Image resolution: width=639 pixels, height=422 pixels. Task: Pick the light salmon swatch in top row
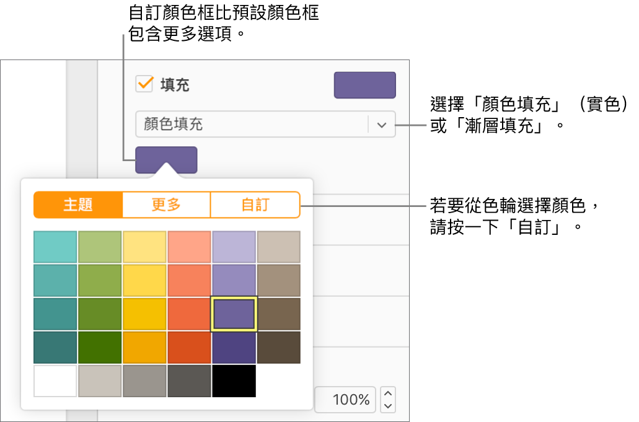(190, 247)
